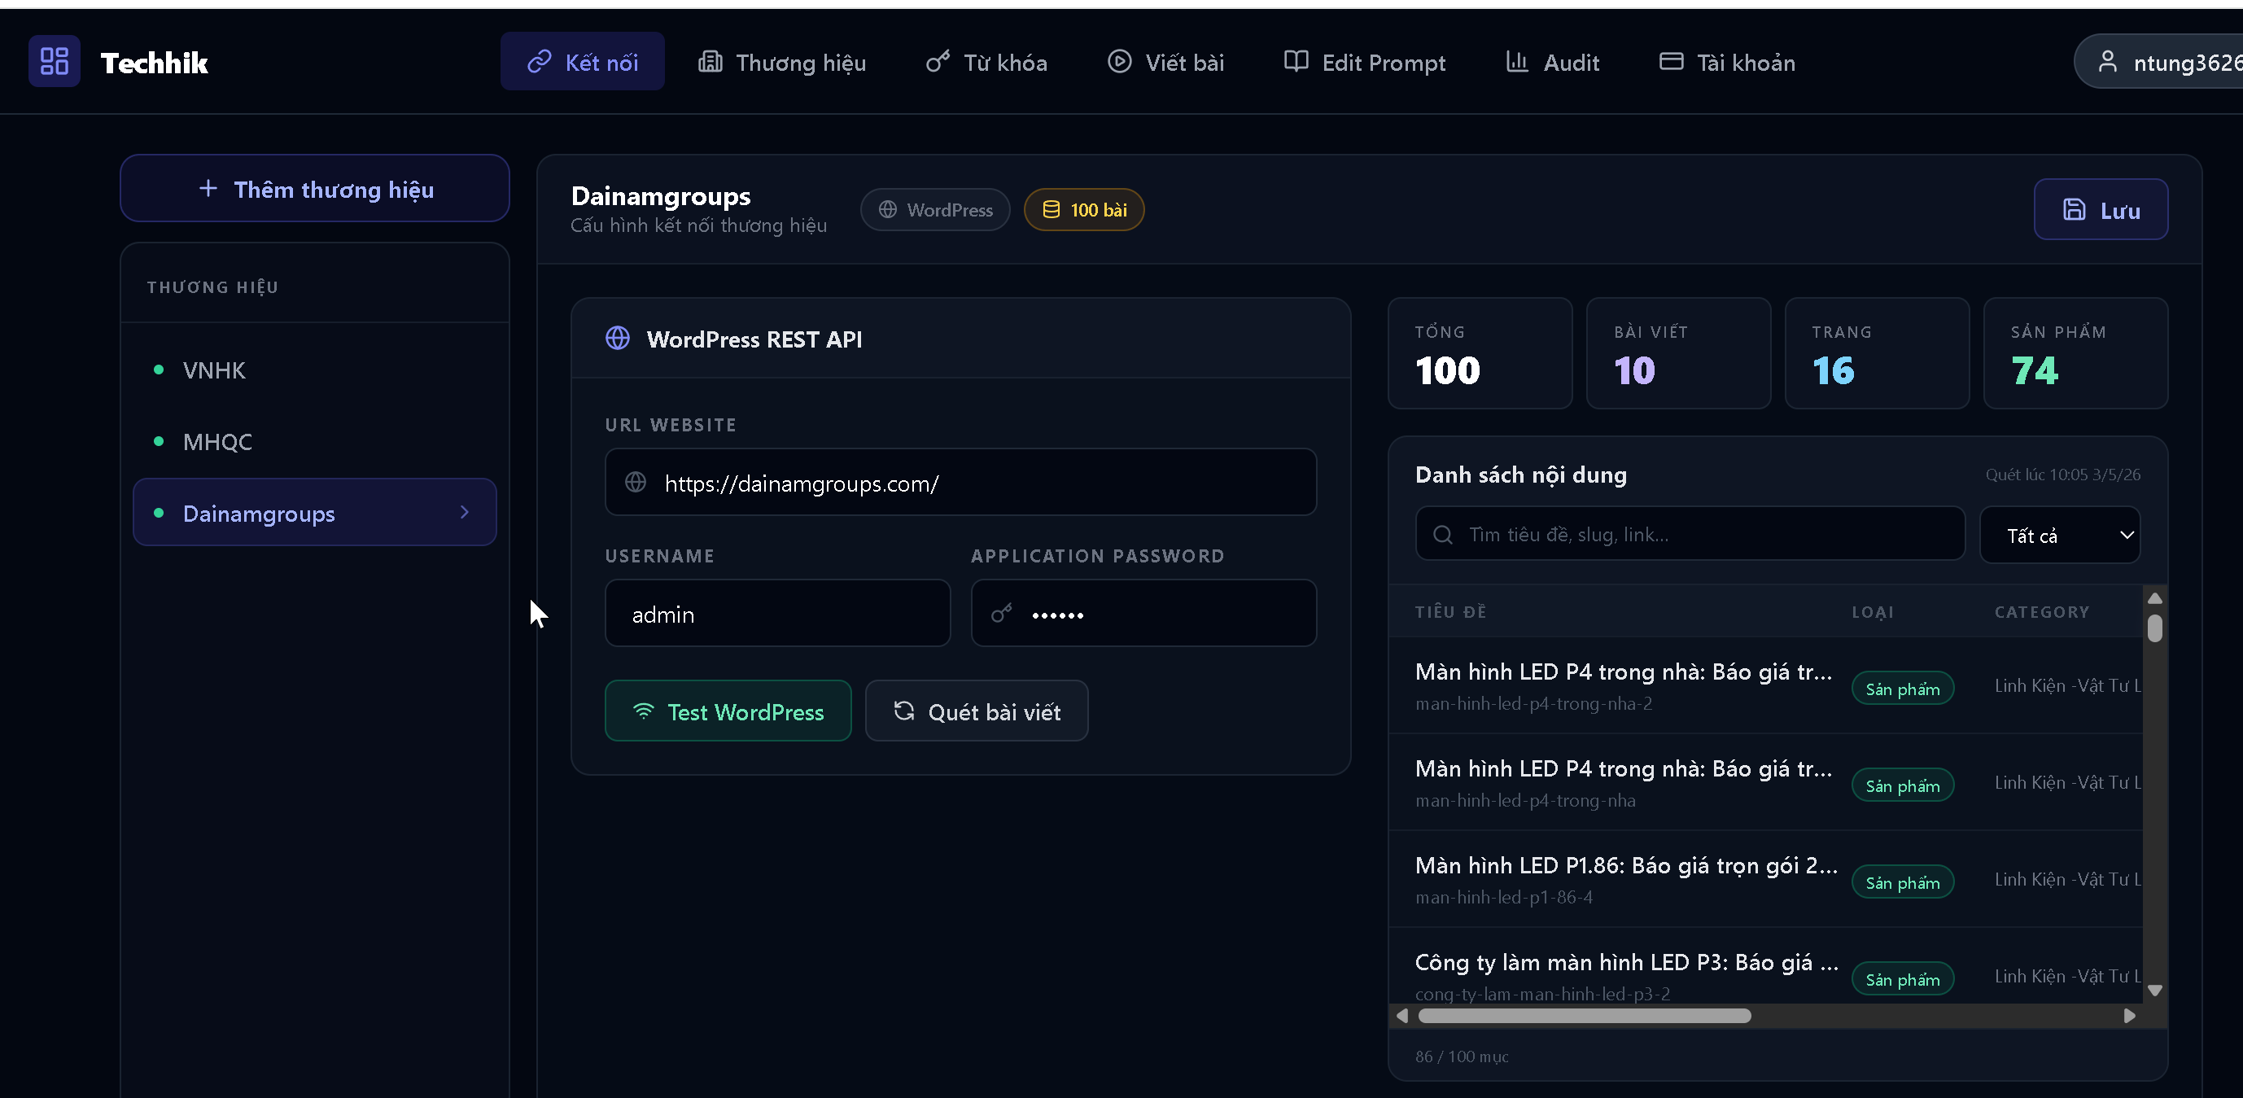Screen dimensions: 2243x1098
Task: Click globe icon inside URL field
Action: tap(636, 483)
